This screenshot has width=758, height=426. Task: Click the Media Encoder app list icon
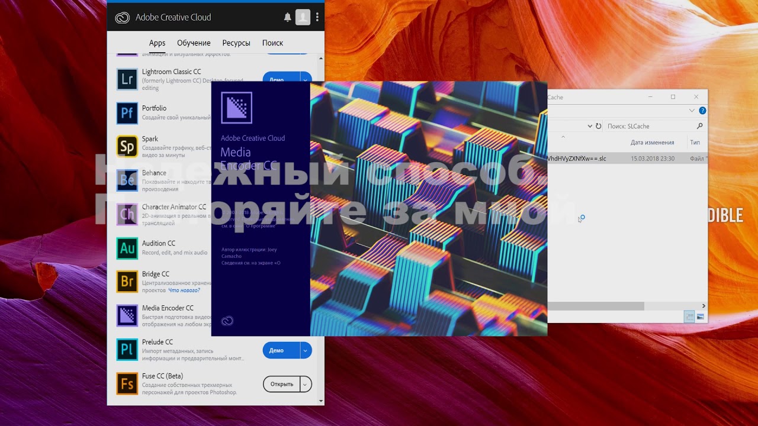127,315
